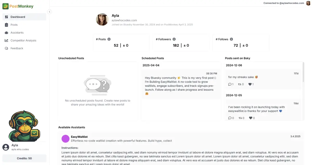Click the Competitor Analysis chart icon
312x165 pixels.
coord(6,40)
